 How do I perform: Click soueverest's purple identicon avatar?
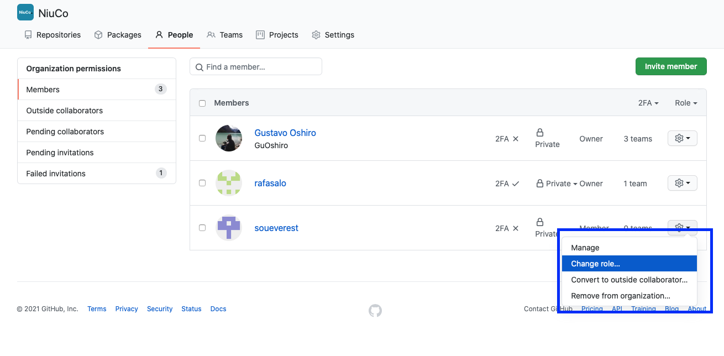(x=229, y=228)
